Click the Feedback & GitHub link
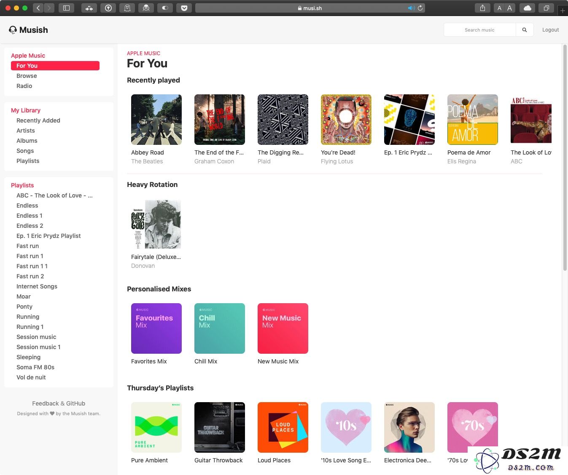Viewport: 568px width, 475px height. (x=59, y=403)
